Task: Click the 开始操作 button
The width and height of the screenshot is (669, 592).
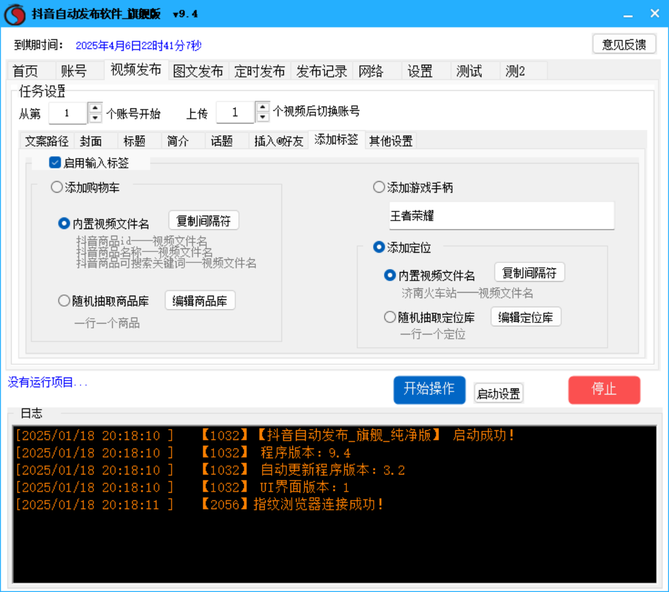Action: pos(429,390)
